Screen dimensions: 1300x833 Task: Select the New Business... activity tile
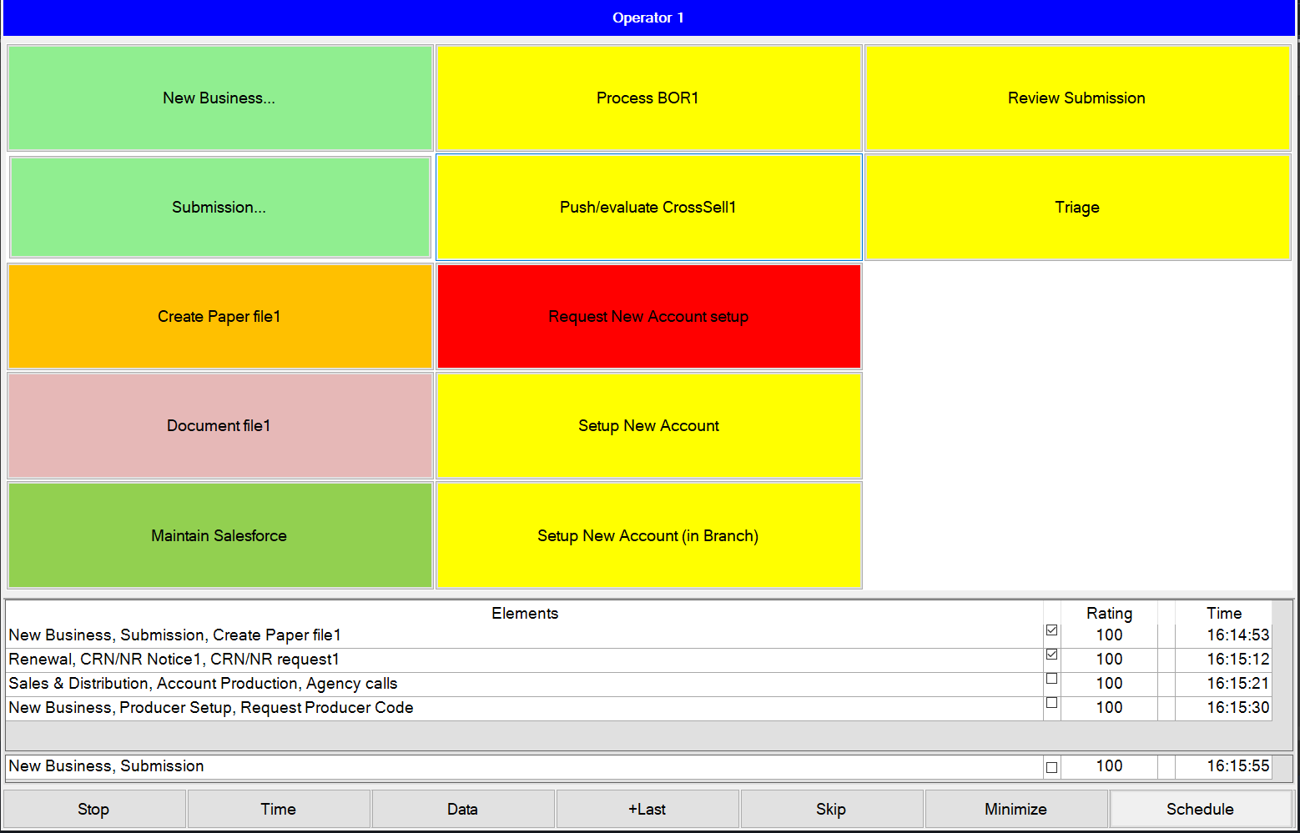click(x=219, y=98)
